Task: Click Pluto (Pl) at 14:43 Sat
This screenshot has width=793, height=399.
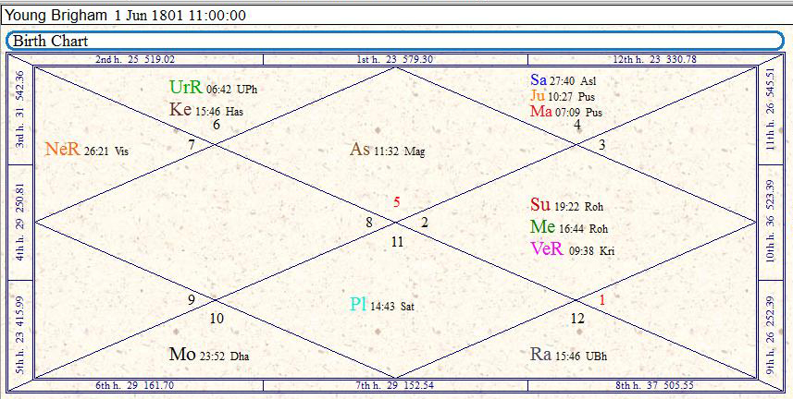Action: 358,305
